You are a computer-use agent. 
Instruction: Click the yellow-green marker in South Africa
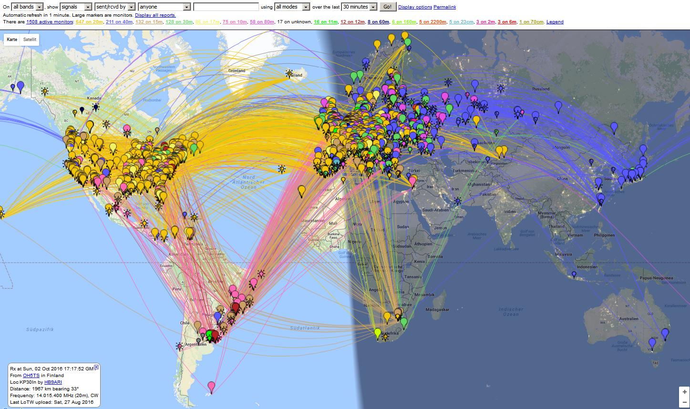click(378, 332)
